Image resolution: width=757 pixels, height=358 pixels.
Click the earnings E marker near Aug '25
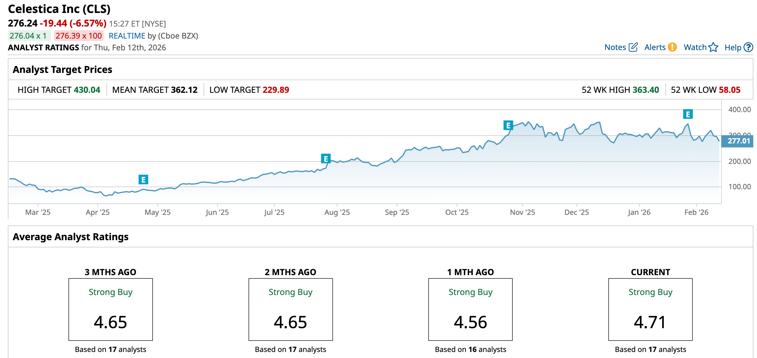click(326, 159)
